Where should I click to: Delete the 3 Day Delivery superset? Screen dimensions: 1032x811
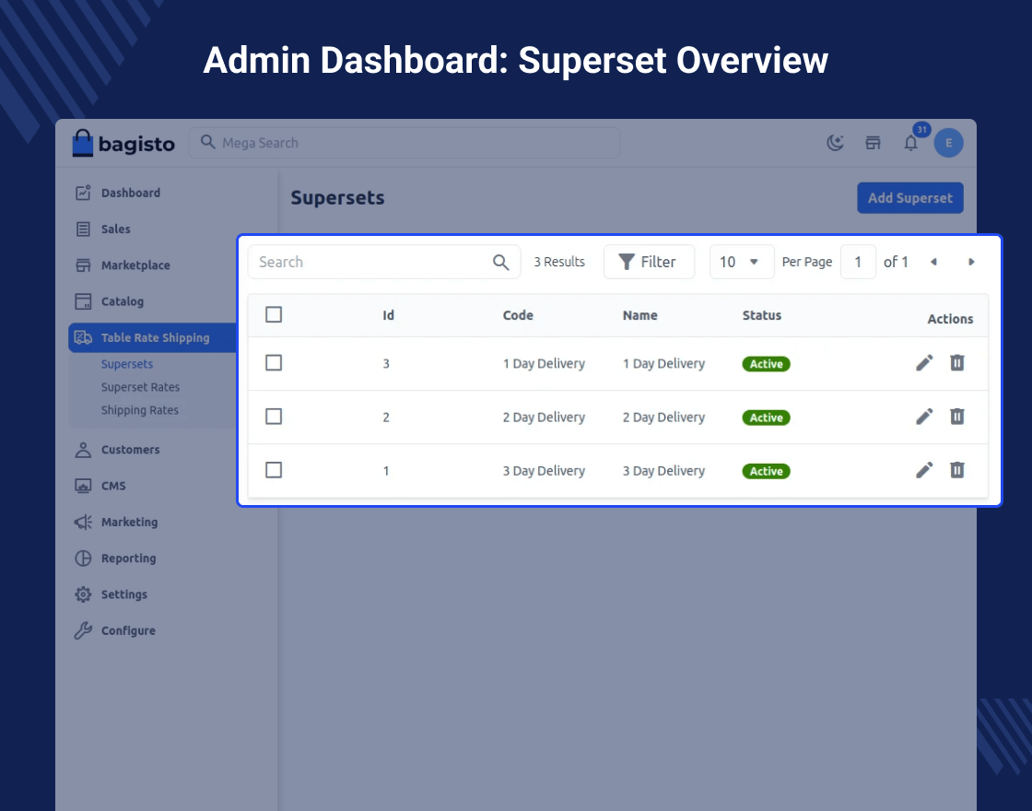[x=957, y=470]
